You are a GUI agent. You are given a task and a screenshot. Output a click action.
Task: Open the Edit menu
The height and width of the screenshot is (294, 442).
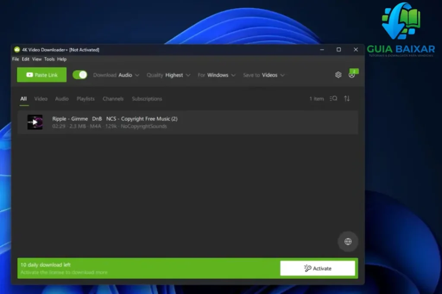25,59
